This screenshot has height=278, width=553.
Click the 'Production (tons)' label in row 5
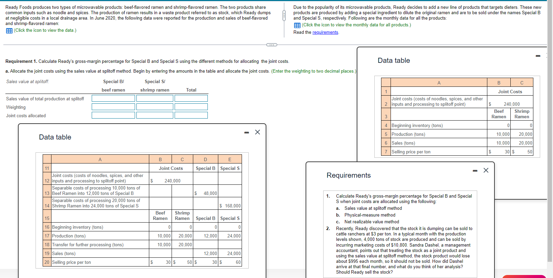click(408, 134)
